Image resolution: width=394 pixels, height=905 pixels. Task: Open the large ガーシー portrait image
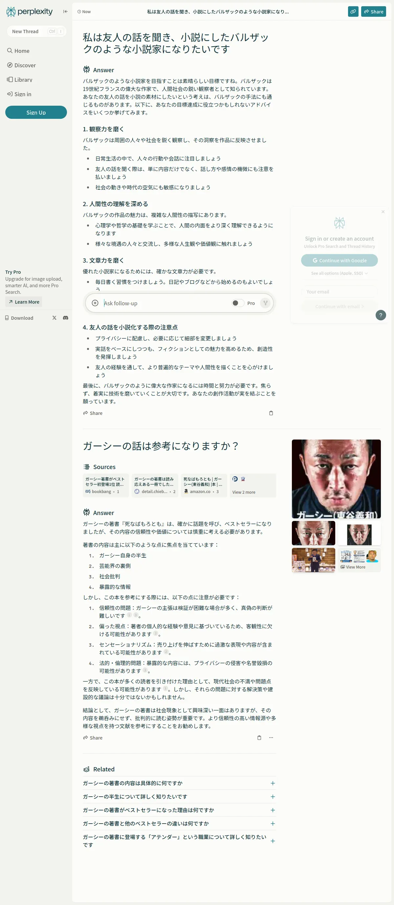point(336,479)
